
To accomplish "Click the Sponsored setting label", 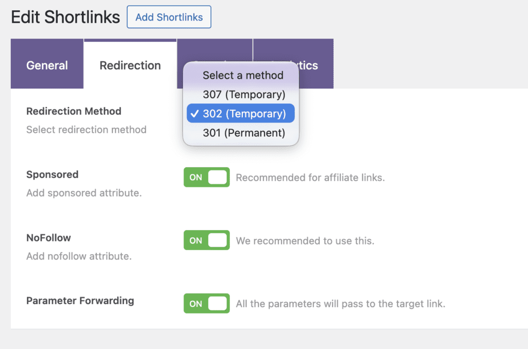I will [52, 174].
